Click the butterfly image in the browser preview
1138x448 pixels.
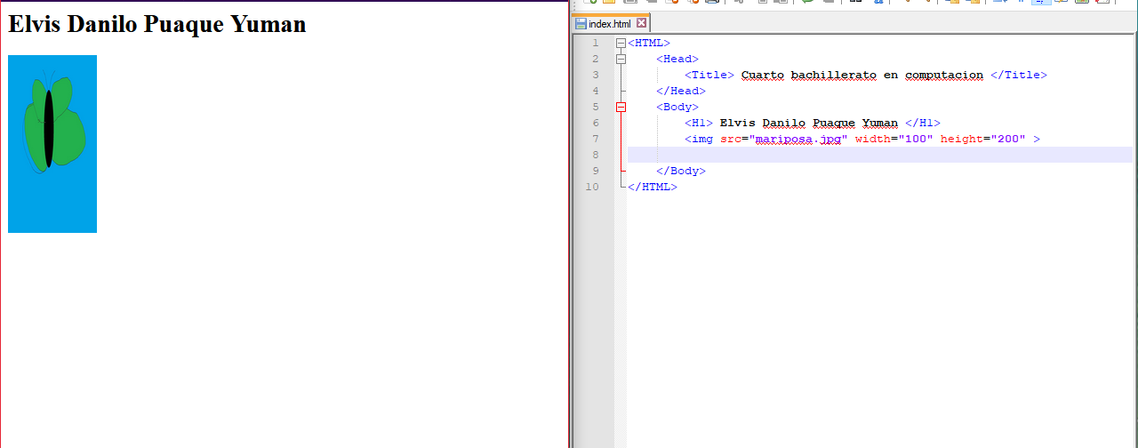tap(52, 143)
